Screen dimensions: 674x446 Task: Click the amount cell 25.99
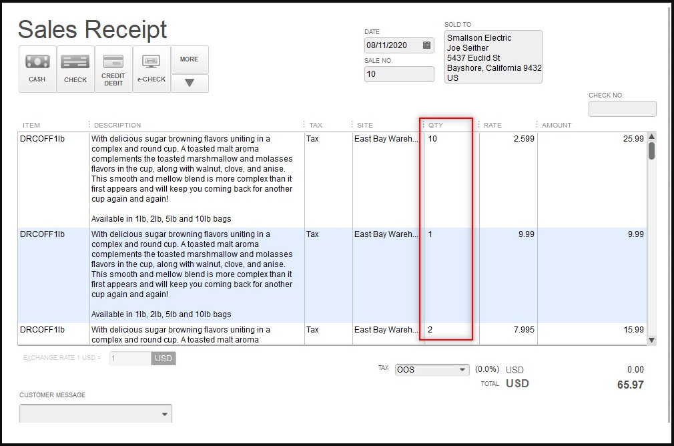click(592, 180)
